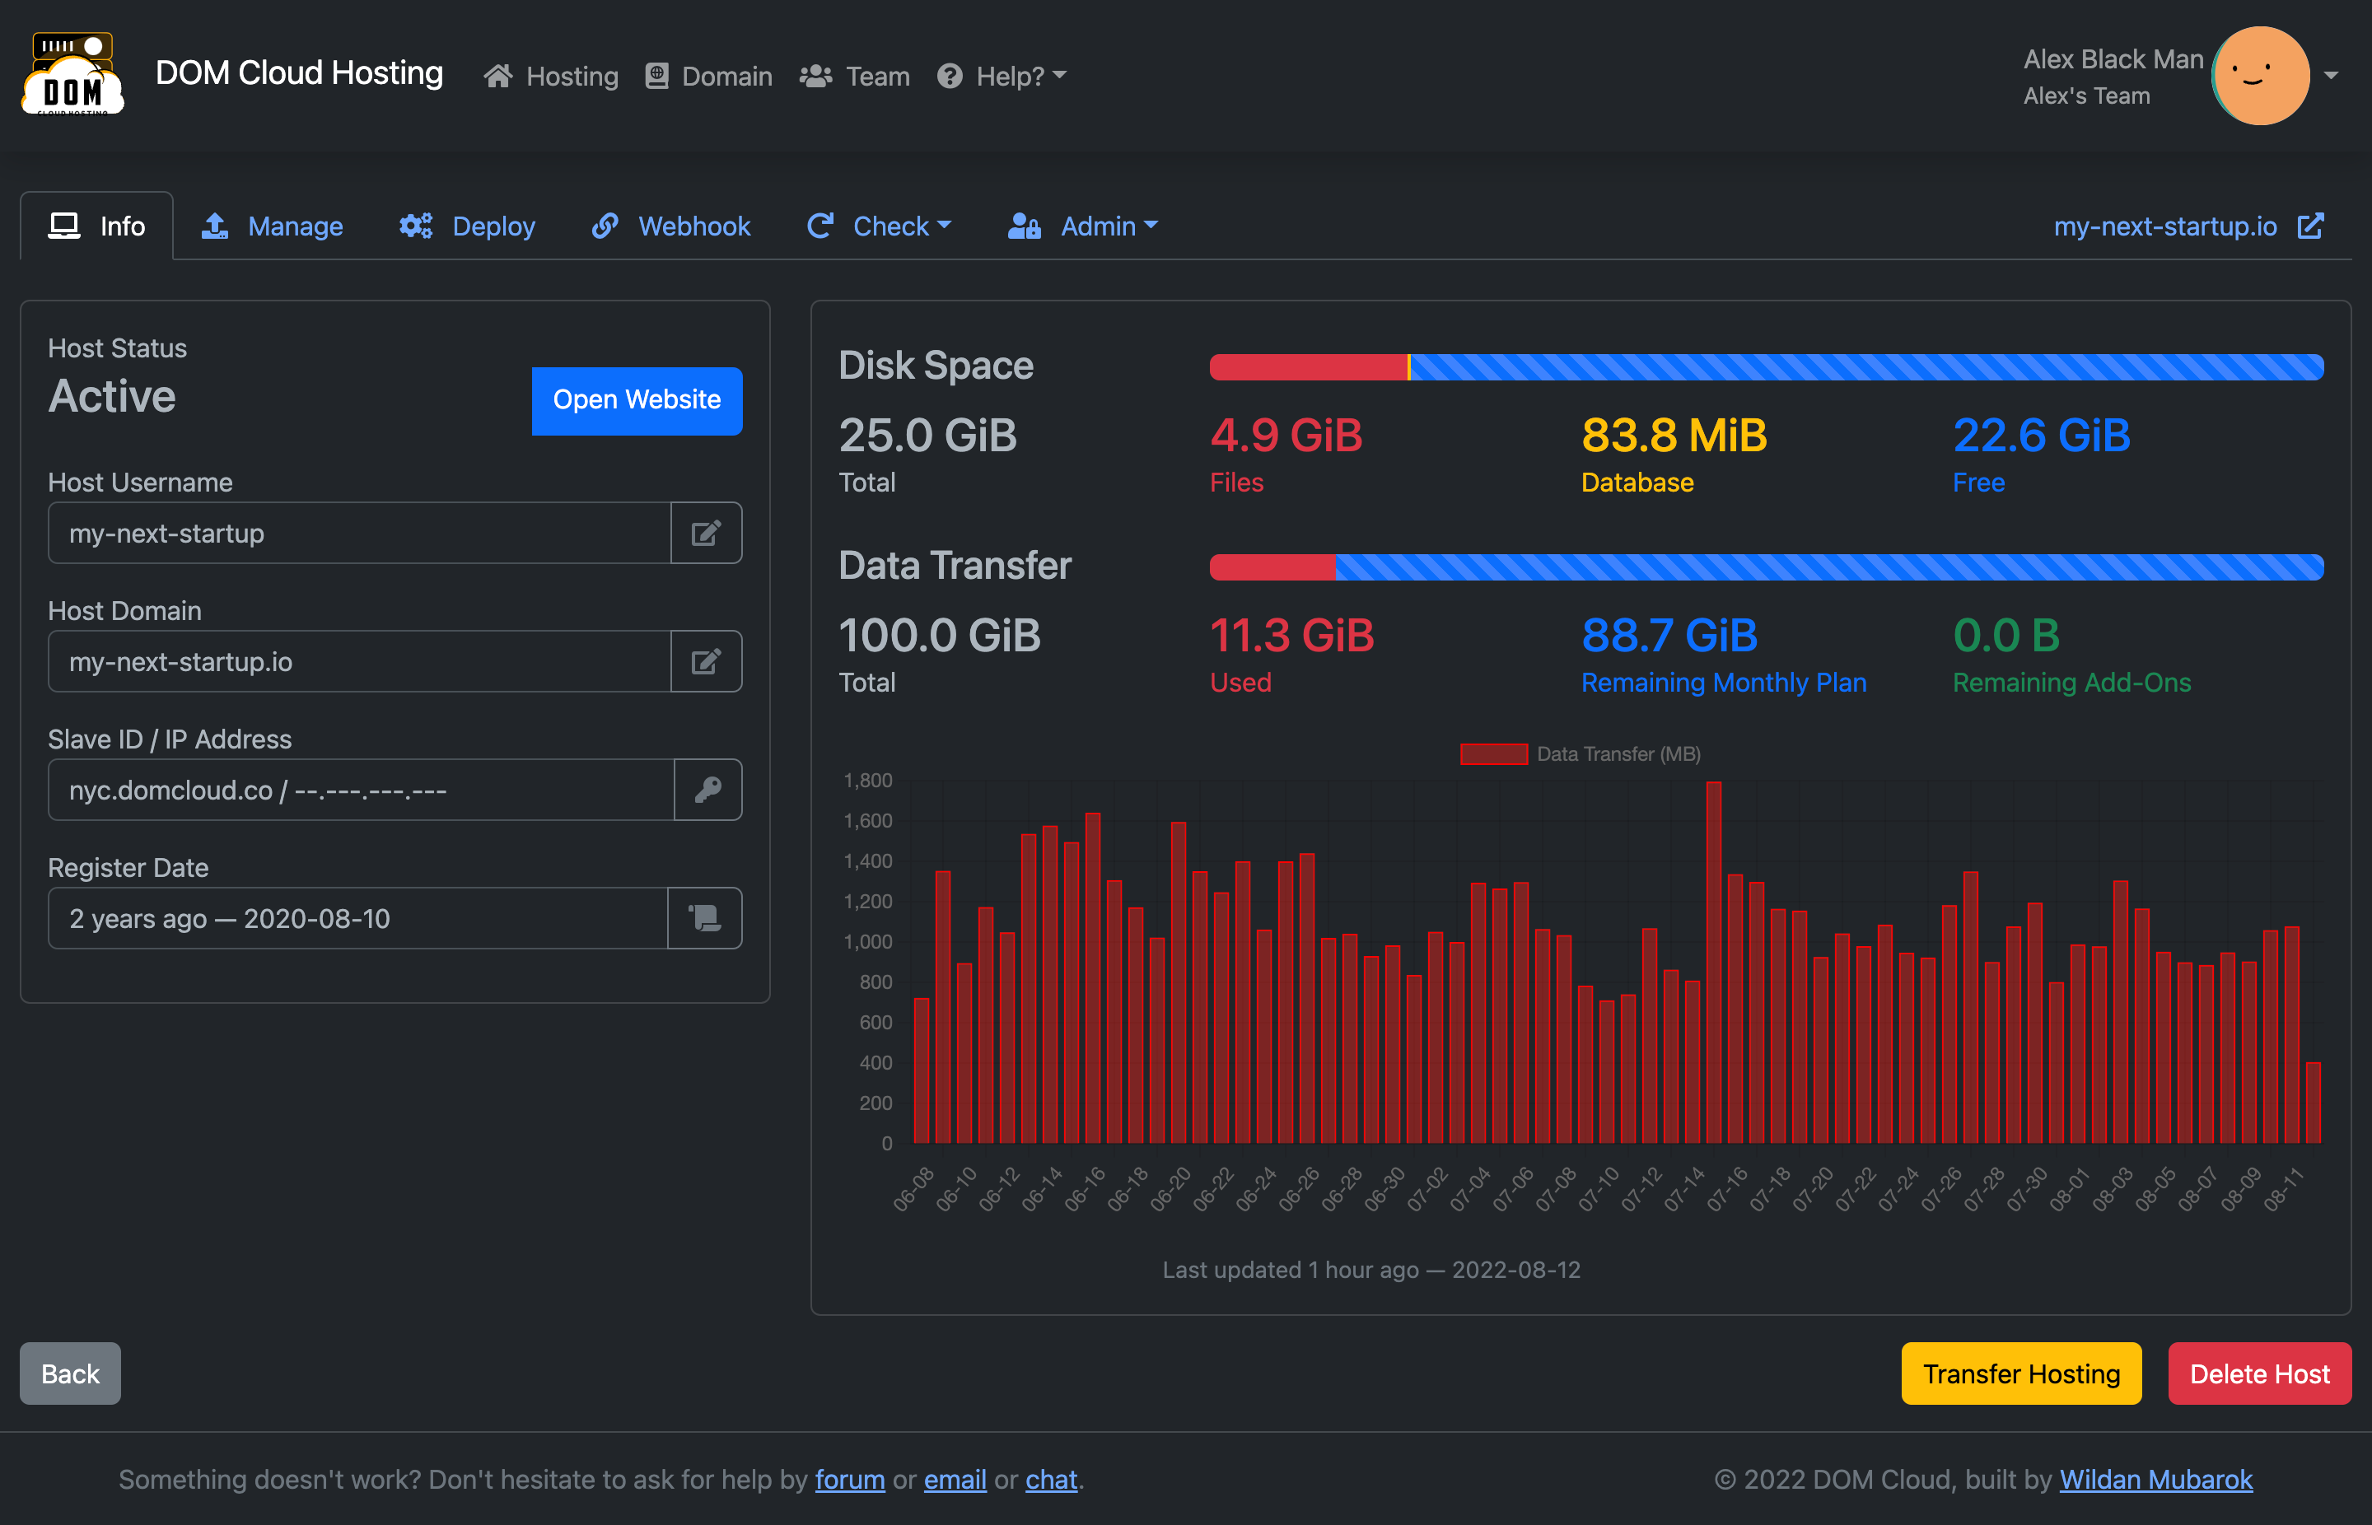This screenshot has width=2372, height=1525.
Task: Click the 'Alex Black Man' user name
Action: pyautogui.click(x=2113, y=59)
